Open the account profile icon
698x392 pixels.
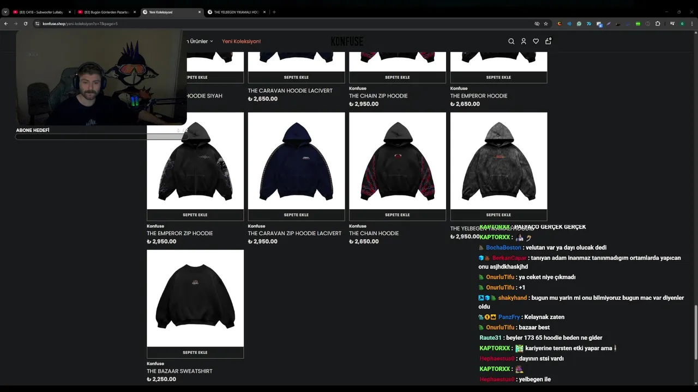pyautogui.click(x=523, y=41)
